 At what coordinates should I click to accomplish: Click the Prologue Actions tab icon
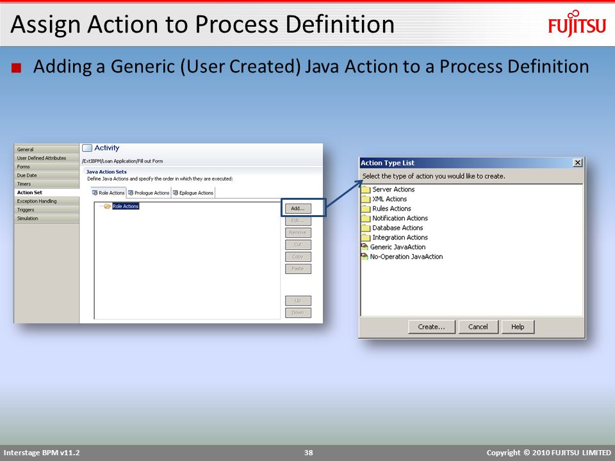pos(131,193)
